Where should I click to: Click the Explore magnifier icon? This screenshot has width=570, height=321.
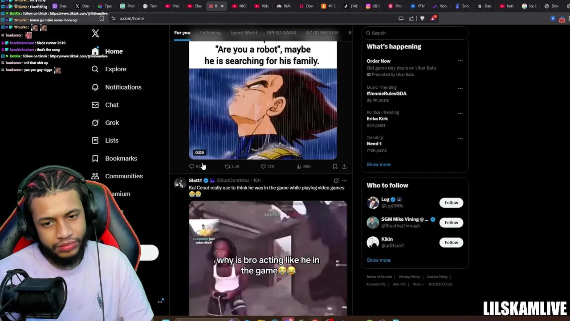pyautogui.click(x=95, y=69)
